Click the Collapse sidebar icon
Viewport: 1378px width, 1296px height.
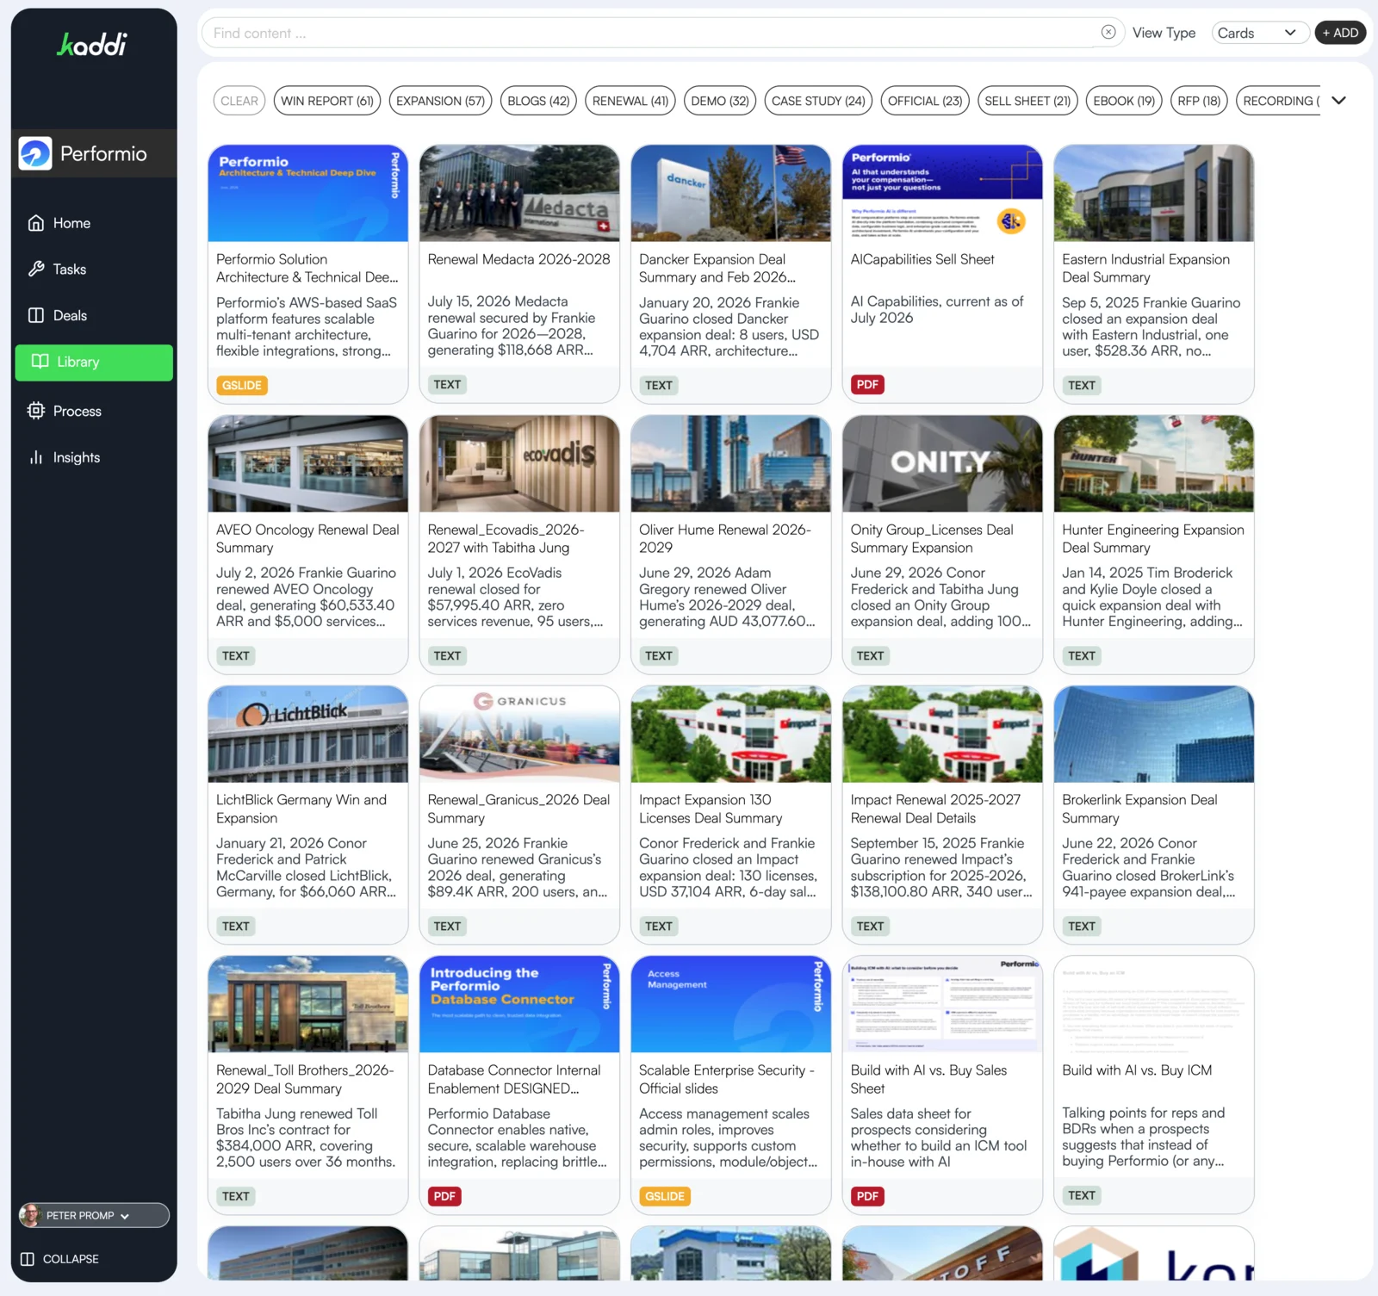pos(28,1259)
